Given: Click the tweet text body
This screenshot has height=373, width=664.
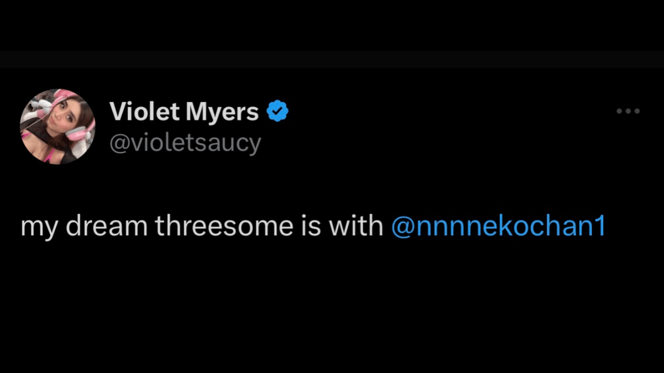Looking at the screenshot, I should [x=203, y=226].
